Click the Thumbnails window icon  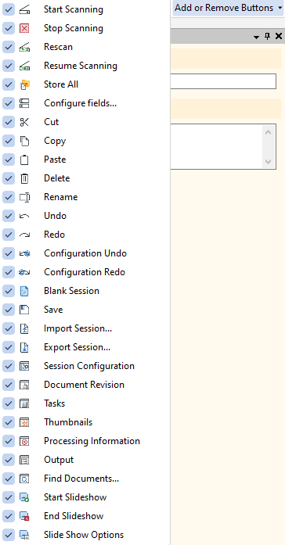pyautogui.click(x=24, y=422)
